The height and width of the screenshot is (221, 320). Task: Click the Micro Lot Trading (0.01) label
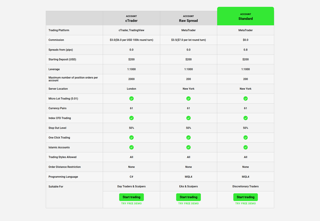pyautogui.click(x=63, y=98)
